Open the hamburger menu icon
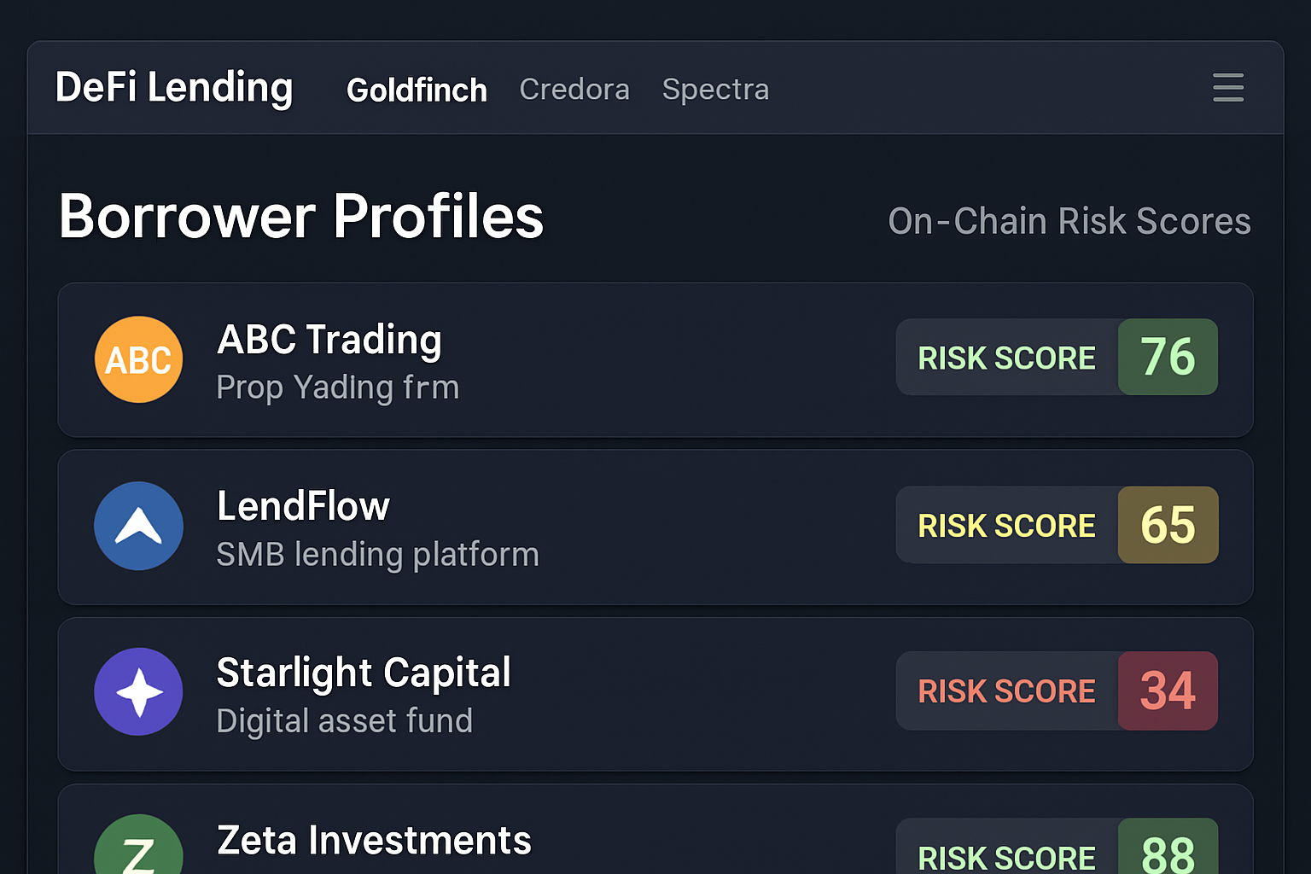This screenshot has width=1311, height=874. point(1227,88)
